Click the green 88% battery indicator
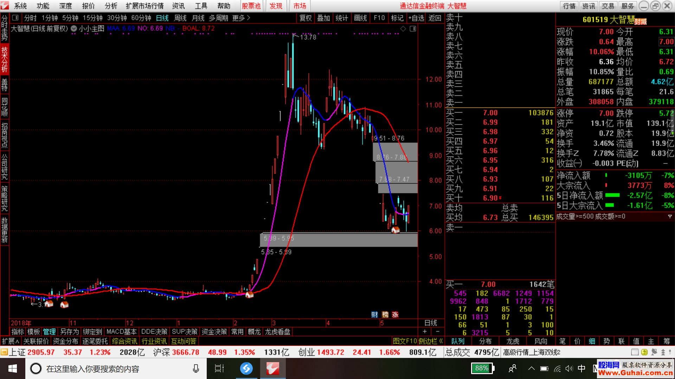 [x=482, y=368]
